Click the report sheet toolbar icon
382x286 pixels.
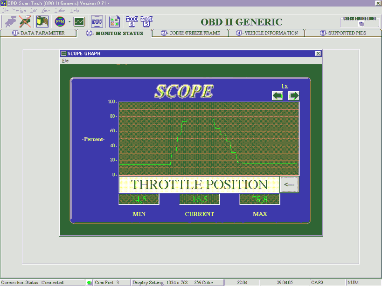click(114, 21)
